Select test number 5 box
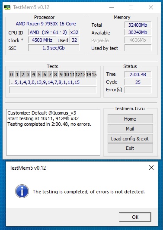Image resolution: width=163 pixels, height=230 pixels. 39,75
